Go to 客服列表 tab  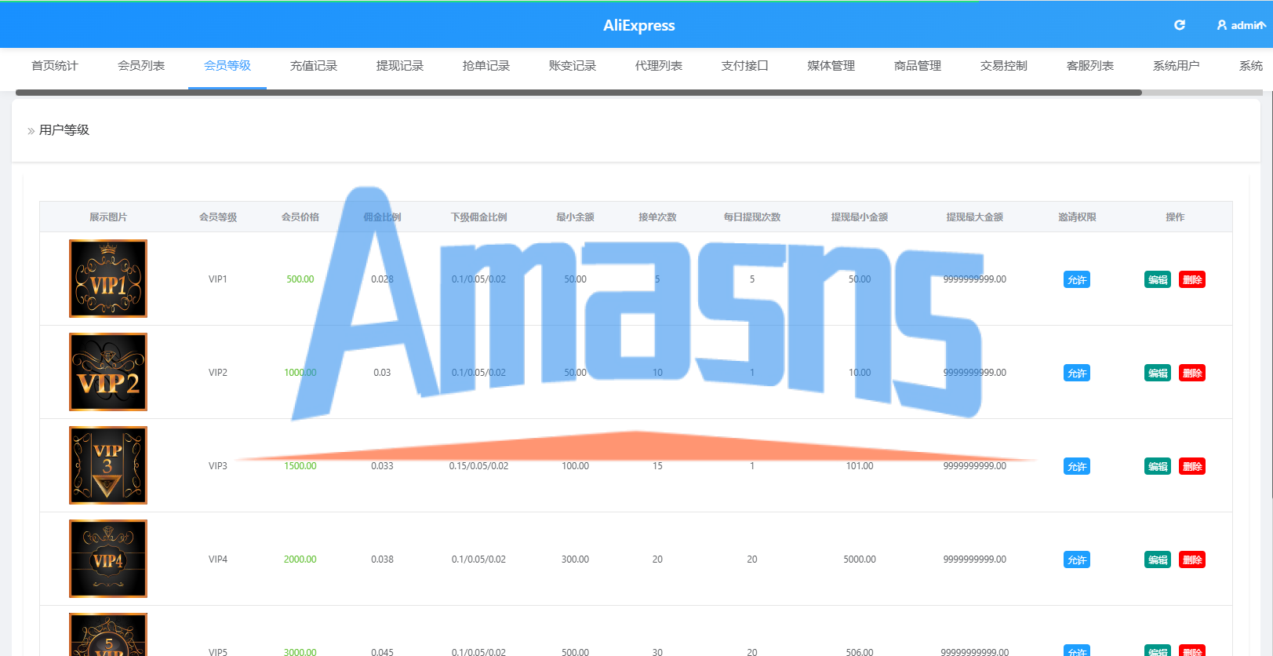1090,66
